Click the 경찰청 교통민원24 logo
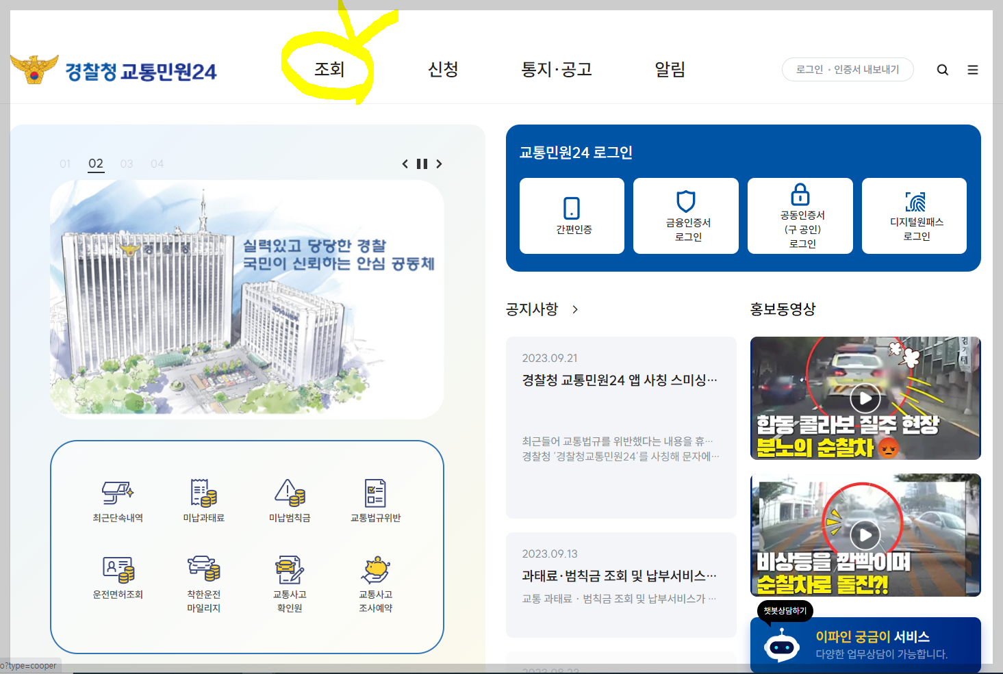 click(x=114, y=70)
